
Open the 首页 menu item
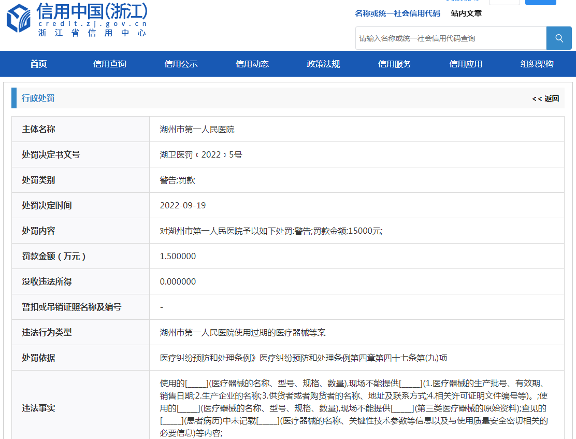[x=39, y=64]
